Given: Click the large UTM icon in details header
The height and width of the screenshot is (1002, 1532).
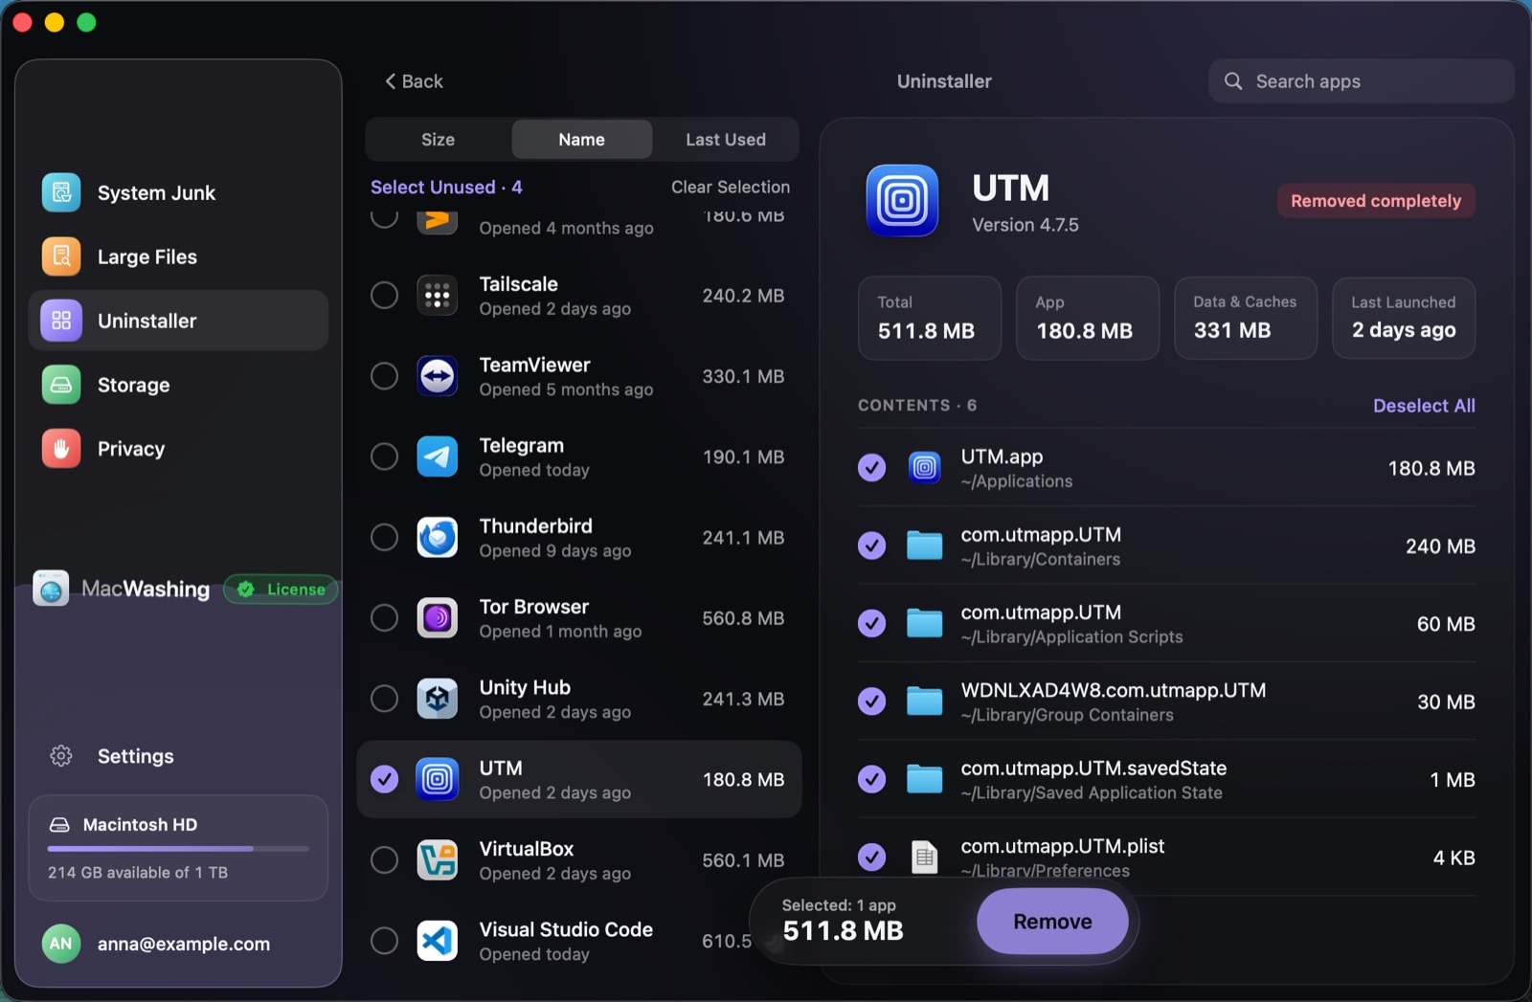Looking at the screenshot, I should (902, 201).
